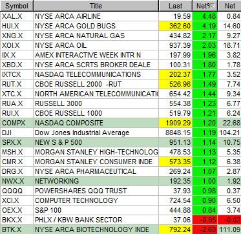The image size is (241, 234).
Task: Click the green 4.48 Net% cell
Action: pyautogui.click(x=205, y=16)
